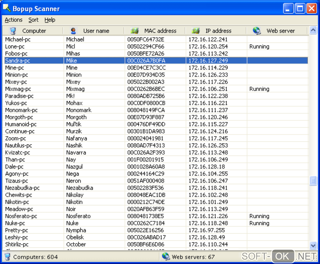The height and width of the screenshot is (264, 320).
Task: Select the Nezabudka-pc computer entry
Action: click(23, 188)
